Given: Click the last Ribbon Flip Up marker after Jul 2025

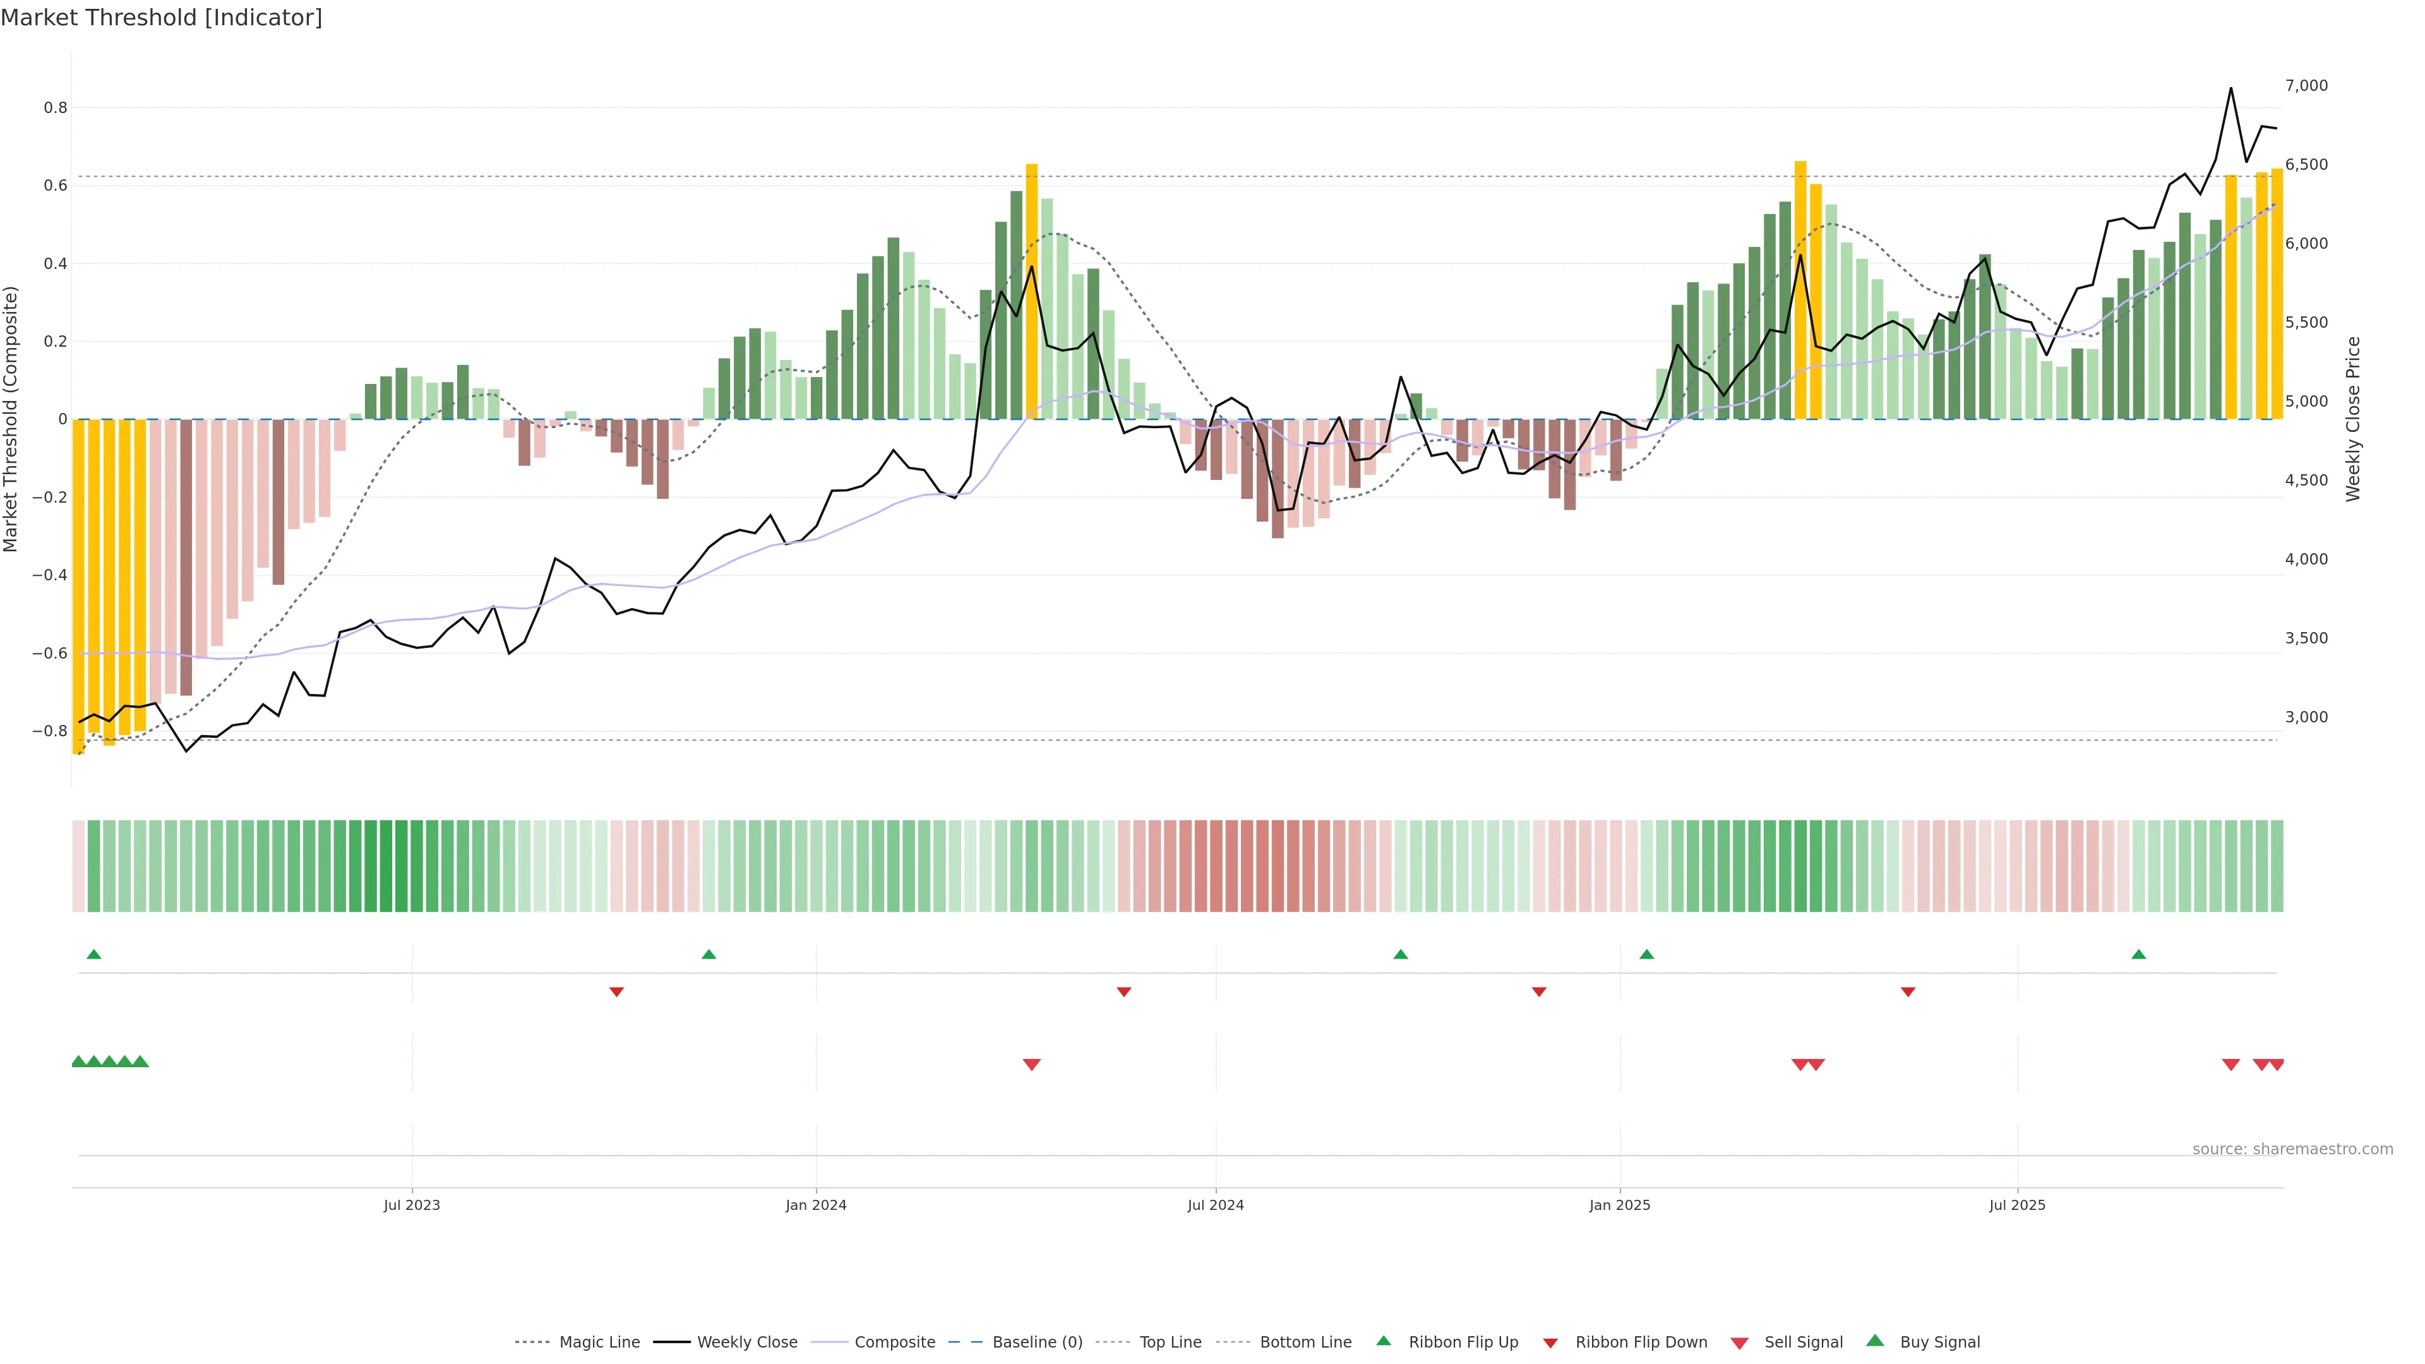Looking at the screenshot, I should click(2139, 955).
